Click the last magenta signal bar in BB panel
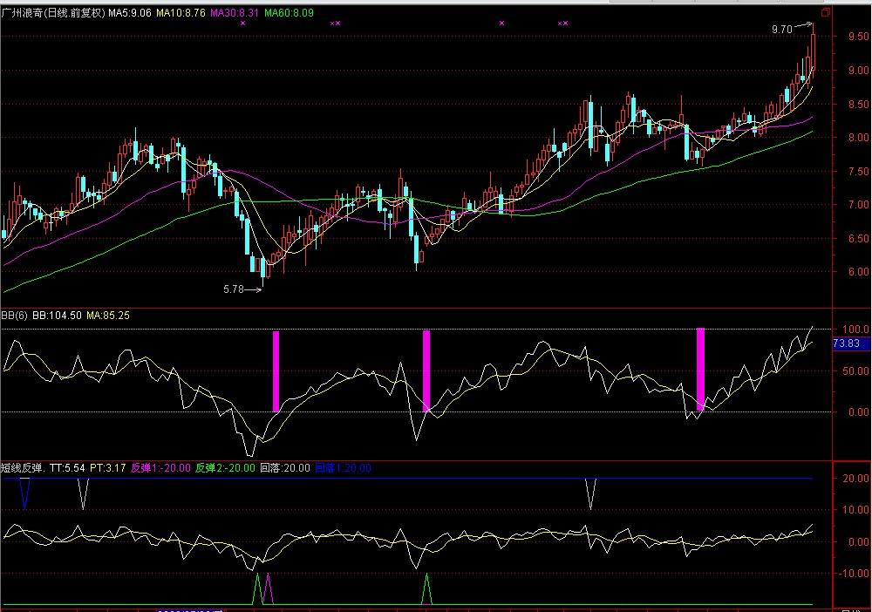The image size is (872, 612). coord(700,369)
